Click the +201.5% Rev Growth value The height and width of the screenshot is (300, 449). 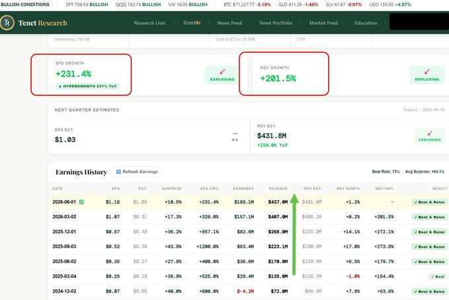point(278,79)
